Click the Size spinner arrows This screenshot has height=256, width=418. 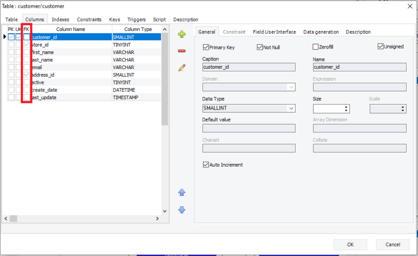(346, 108)
